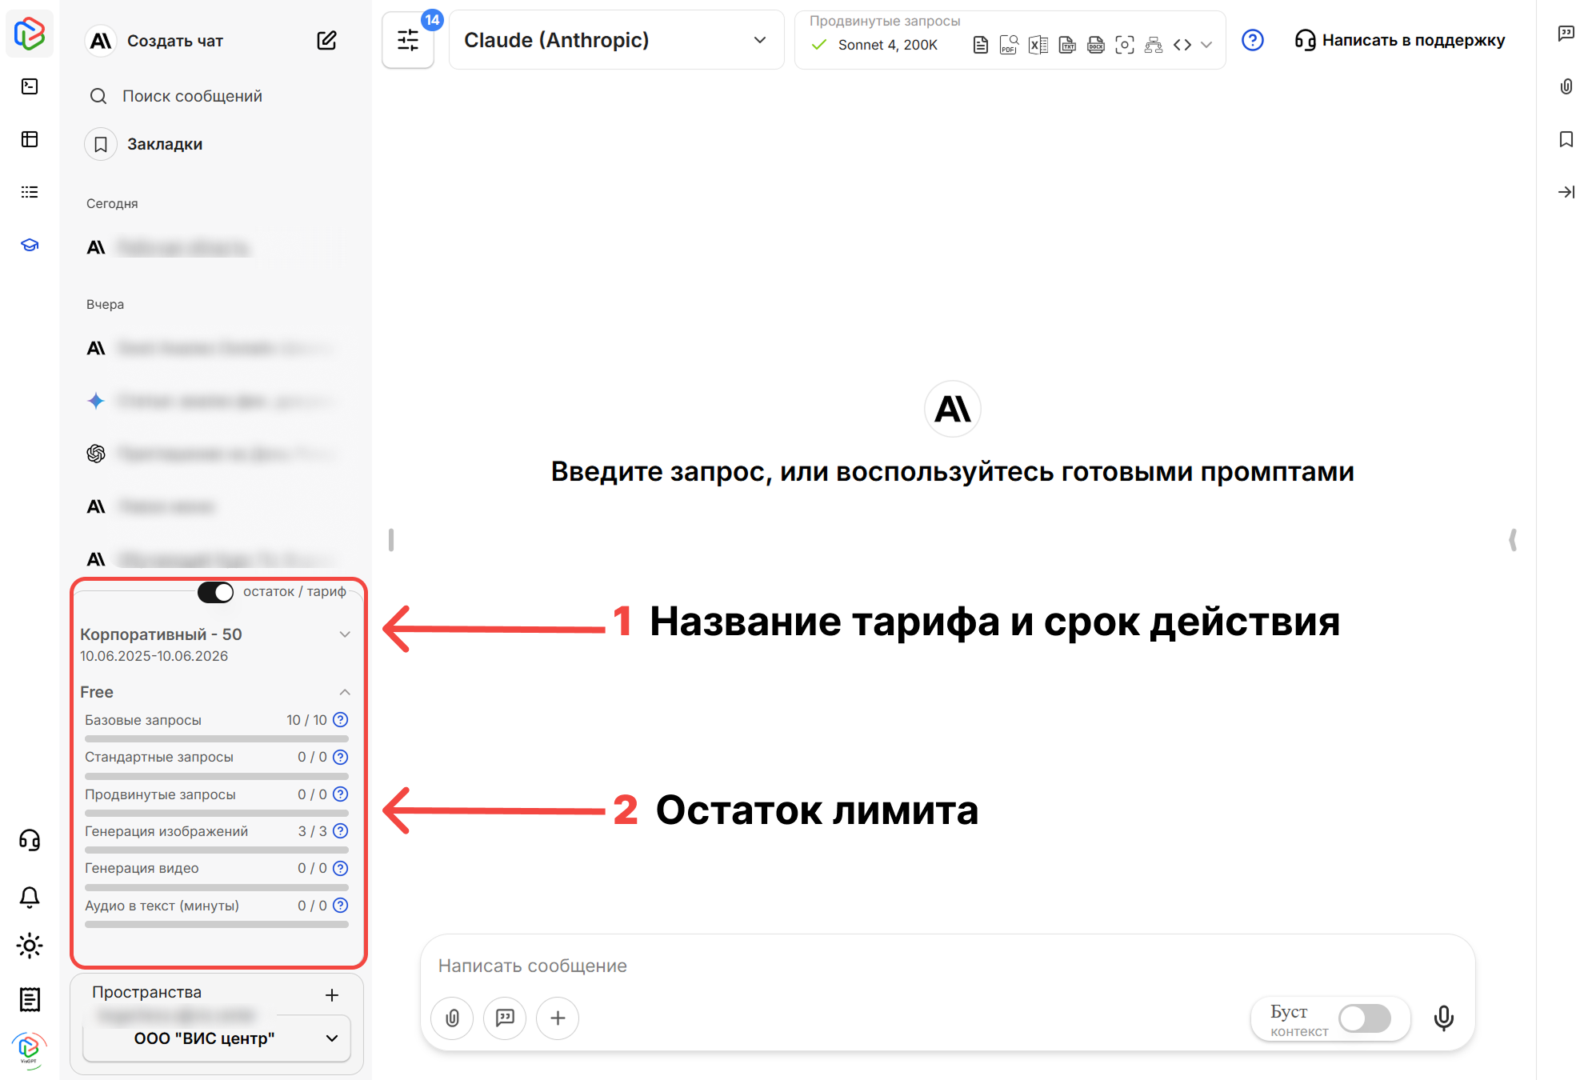Image resolution: width=1596 pixels, height=1080 pixels.
Task: Click the Базовые запросы progress bar
Action: [x=217, y=738]
